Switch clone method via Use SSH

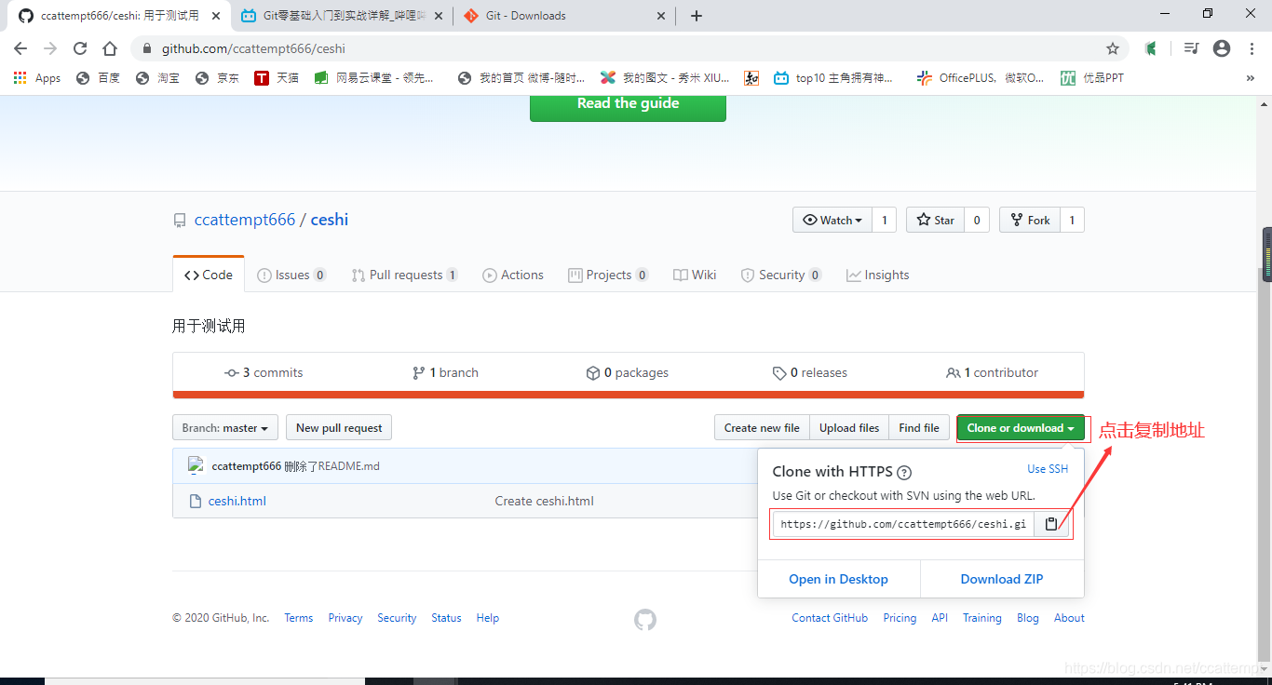tap(1048, 469)
